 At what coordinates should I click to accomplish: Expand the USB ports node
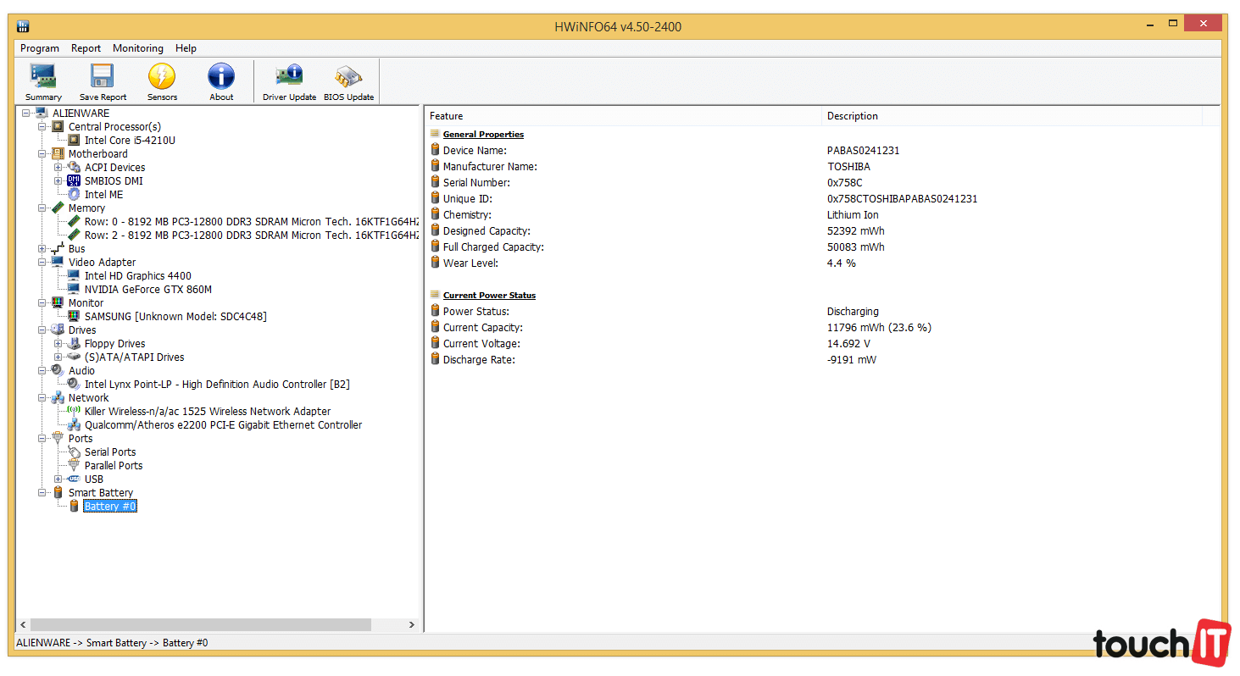point(58,479)
